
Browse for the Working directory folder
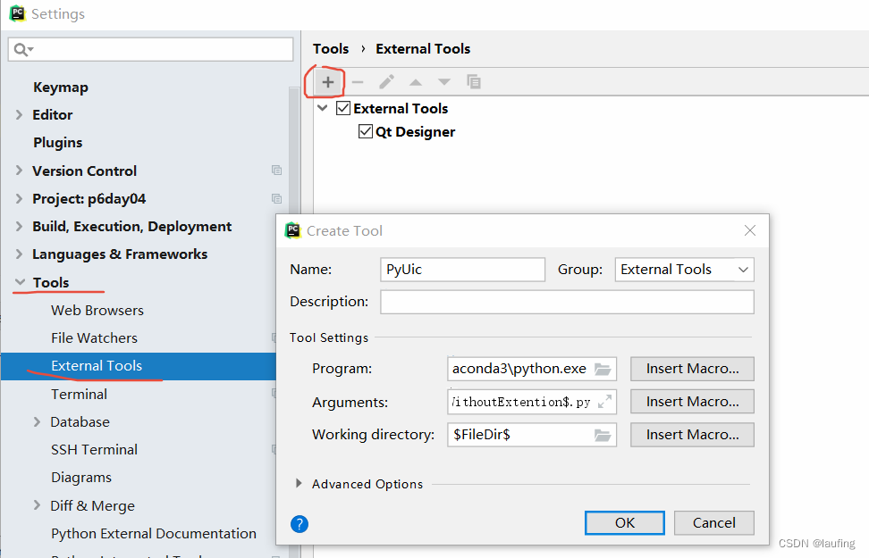tap(603, 435)
